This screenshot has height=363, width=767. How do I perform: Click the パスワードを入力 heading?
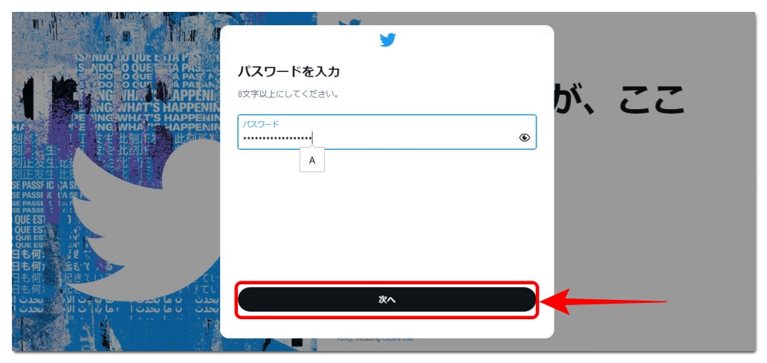pyautogui.click(x=288, y=72)
